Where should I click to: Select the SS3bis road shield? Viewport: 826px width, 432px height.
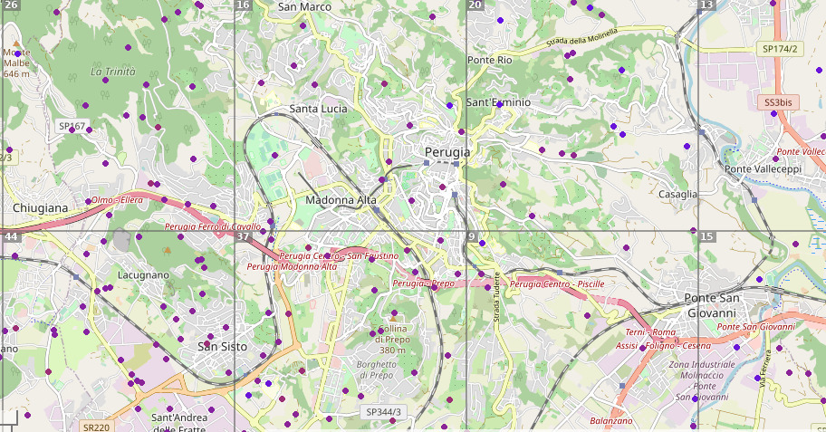point(777,102)
